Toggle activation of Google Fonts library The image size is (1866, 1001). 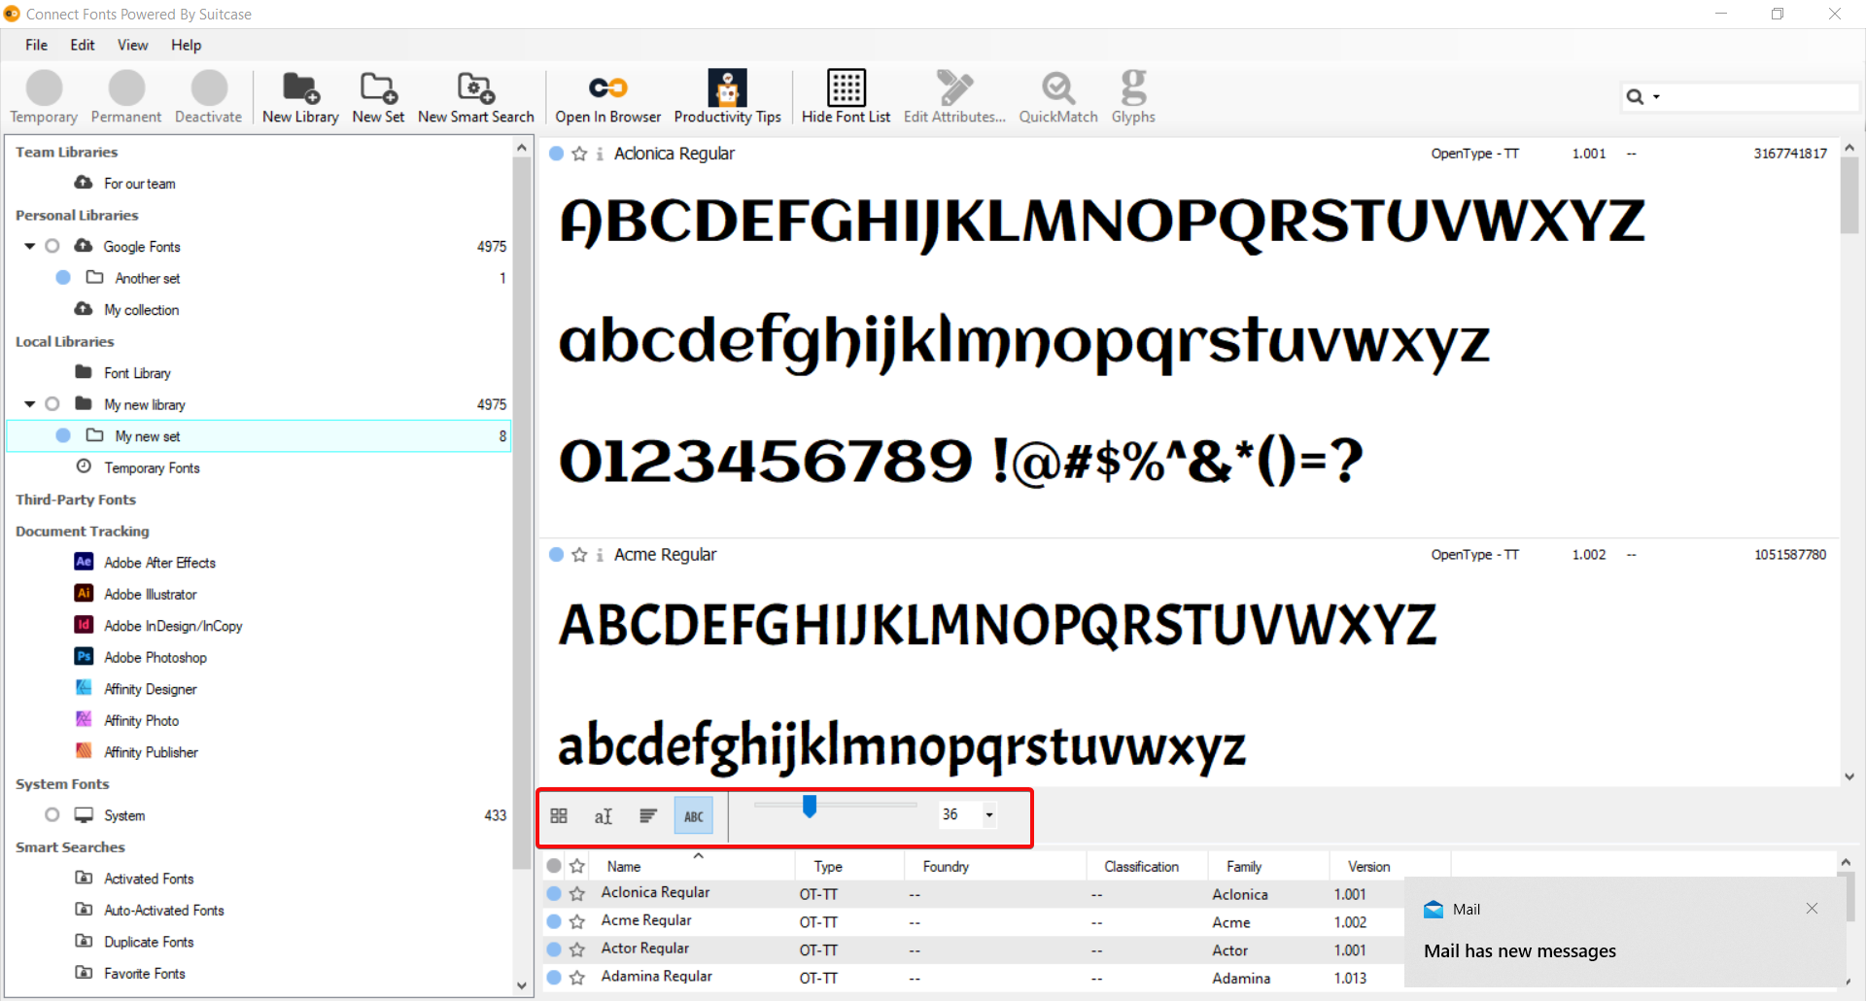[52, 246]
